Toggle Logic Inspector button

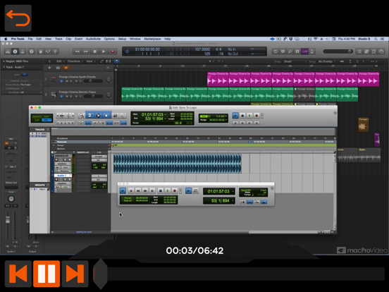(15, 51)
